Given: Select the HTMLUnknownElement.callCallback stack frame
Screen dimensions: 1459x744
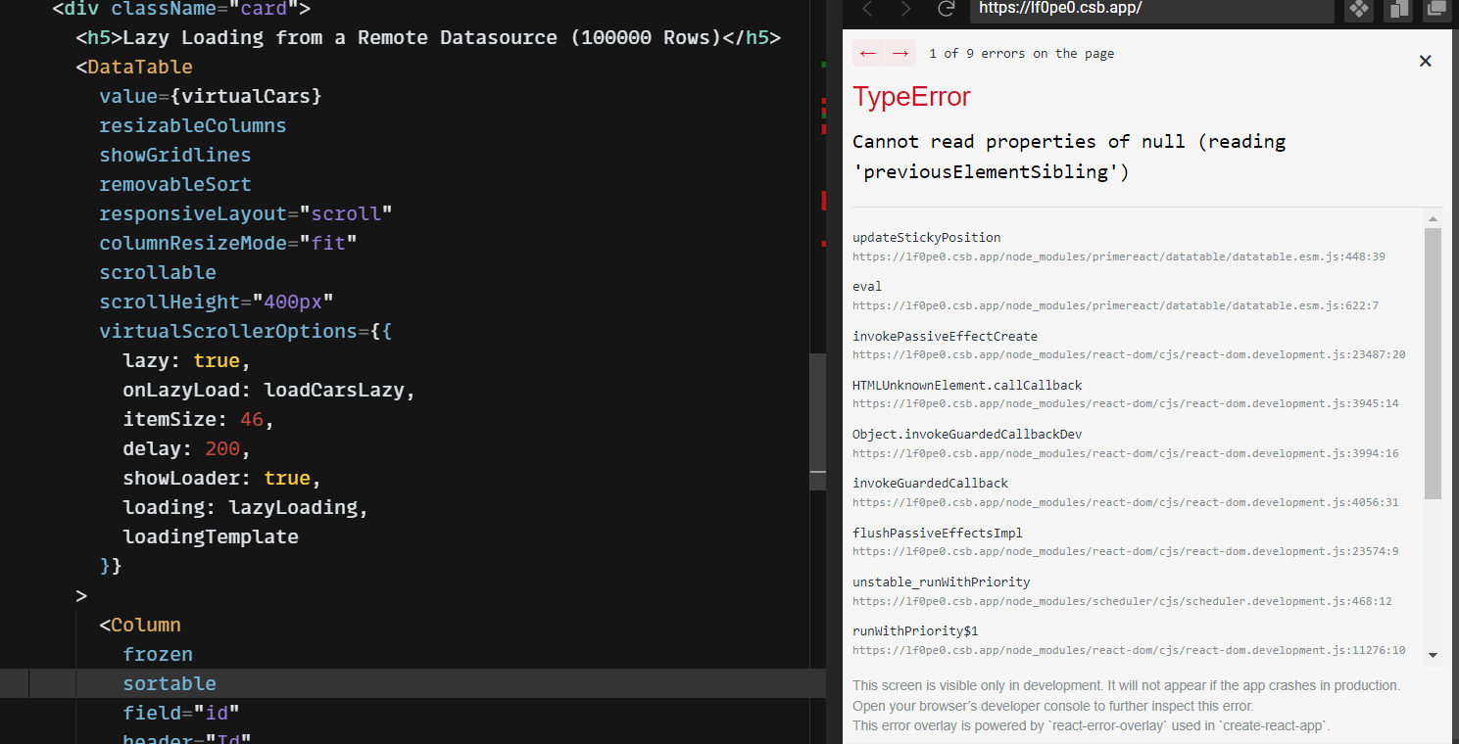Looking at the screenshot, I should [x=967, y=386].
